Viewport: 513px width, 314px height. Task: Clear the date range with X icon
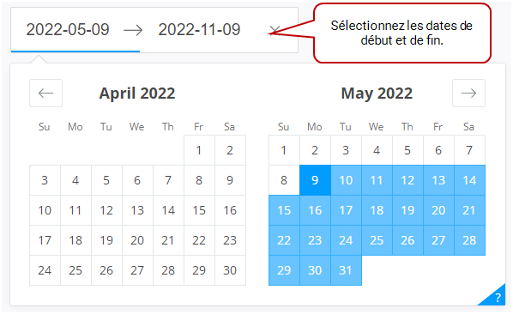click(x=275, y=30)
